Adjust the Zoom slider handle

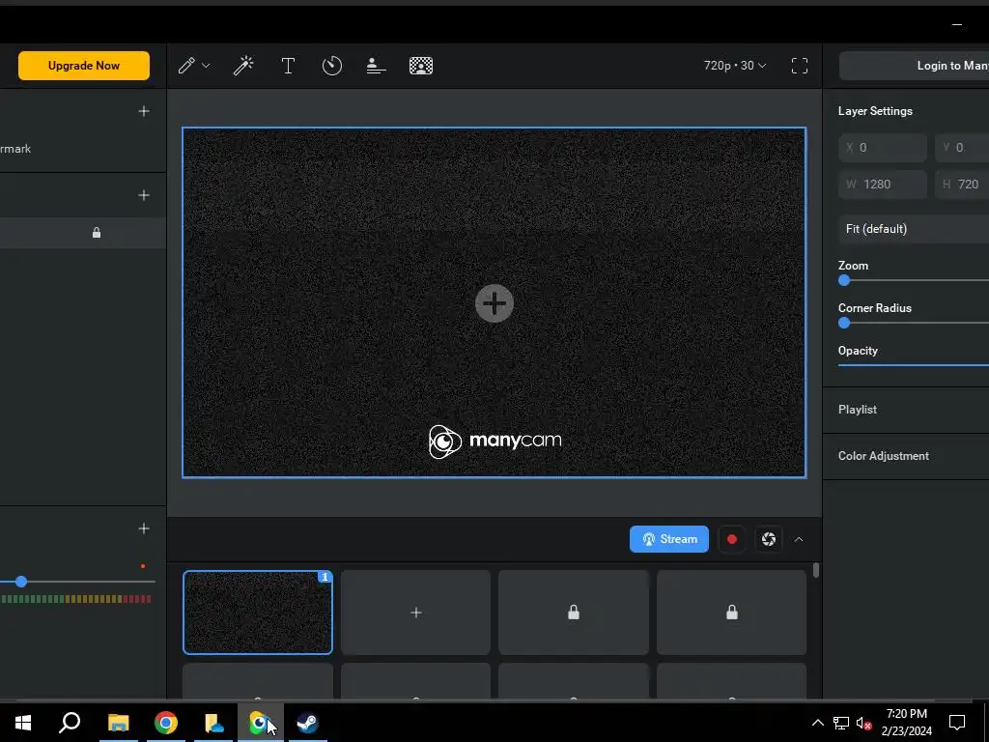(x=844, y=281)
